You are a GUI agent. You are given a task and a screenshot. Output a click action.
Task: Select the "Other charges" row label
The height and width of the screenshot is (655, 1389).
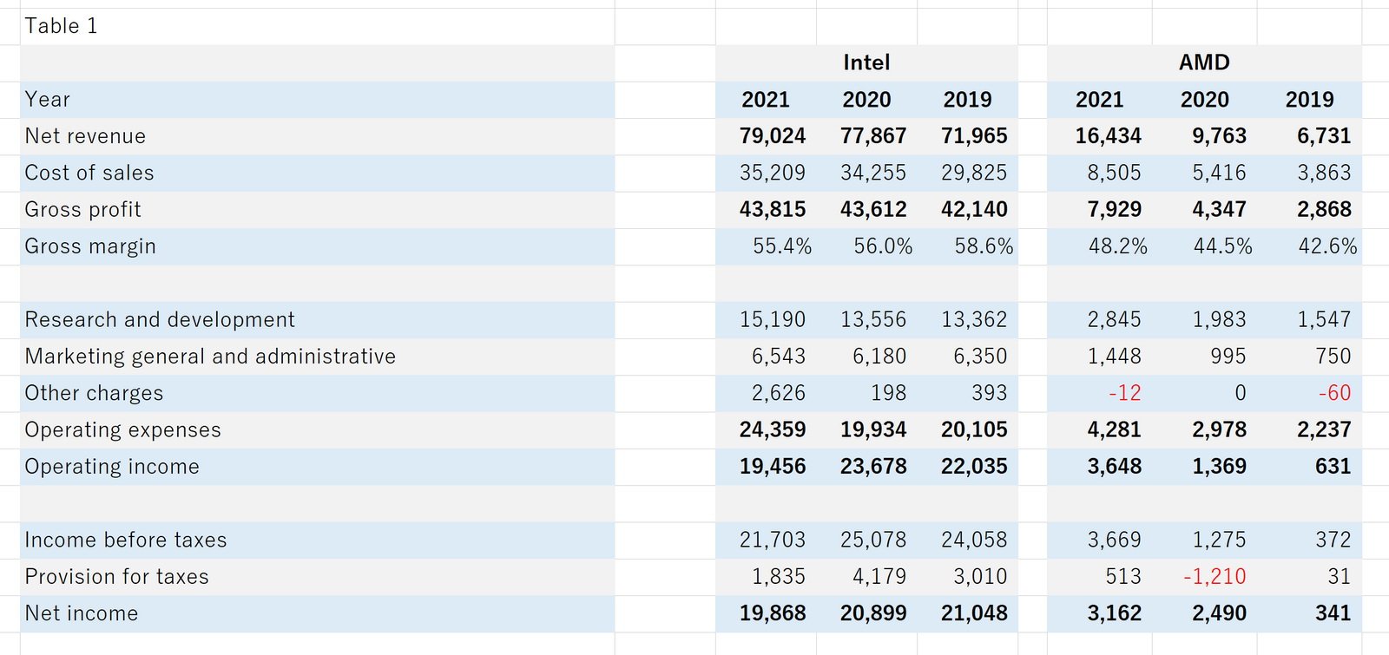(94, 393)
